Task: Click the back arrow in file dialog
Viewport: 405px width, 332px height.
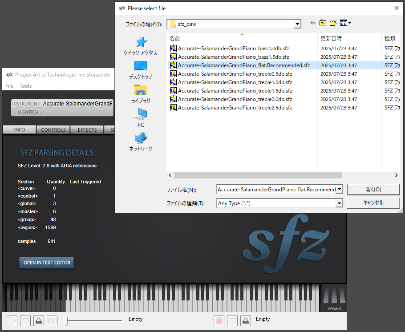Action: [313, 23]
